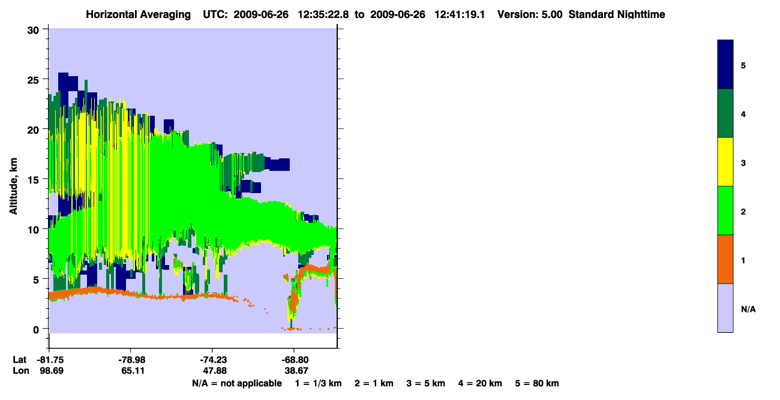
Task: Click the 'Lon' row label
Action: click(20, 371)
